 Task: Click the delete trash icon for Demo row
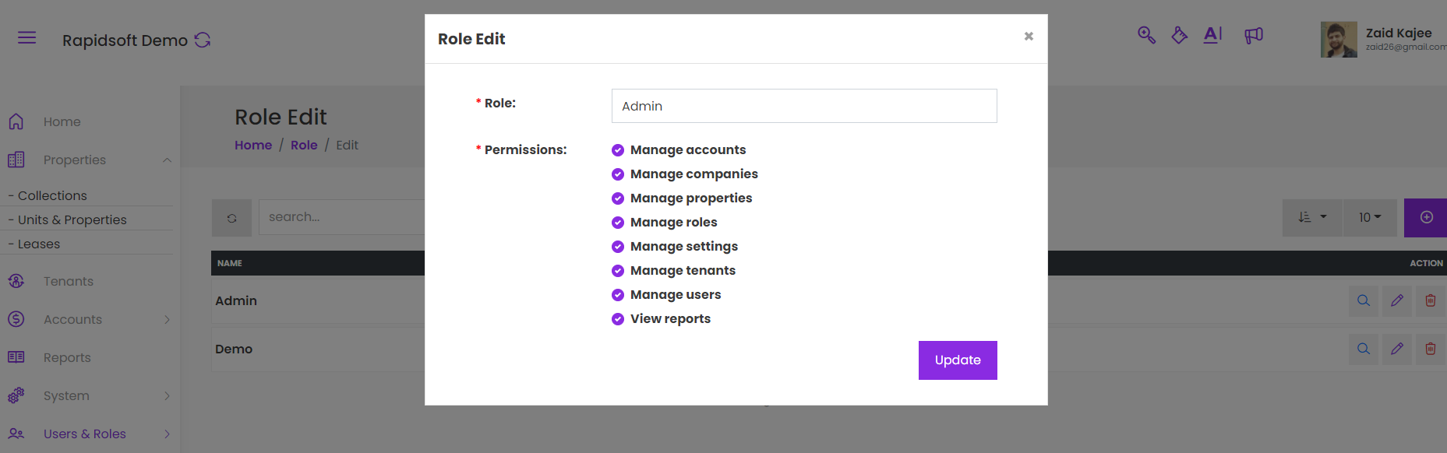(x=1431, y=349)
